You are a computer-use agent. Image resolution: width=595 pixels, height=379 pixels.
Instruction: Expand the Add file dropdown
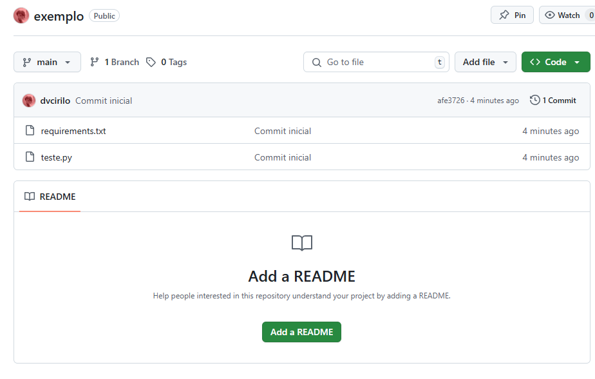(x=485, y=62)
